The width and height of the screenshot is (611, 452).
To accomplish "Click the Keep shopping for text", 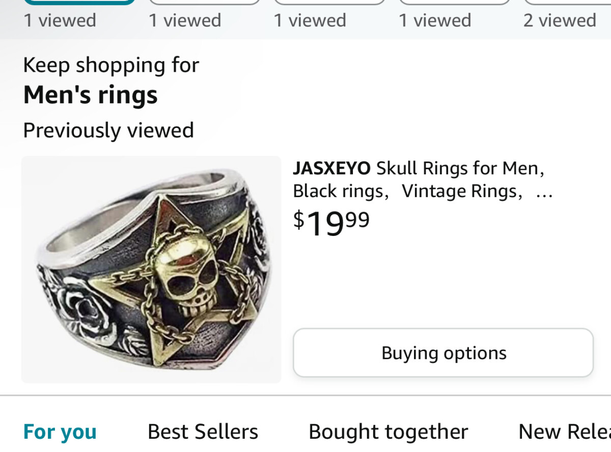I will tap(111, 65).
